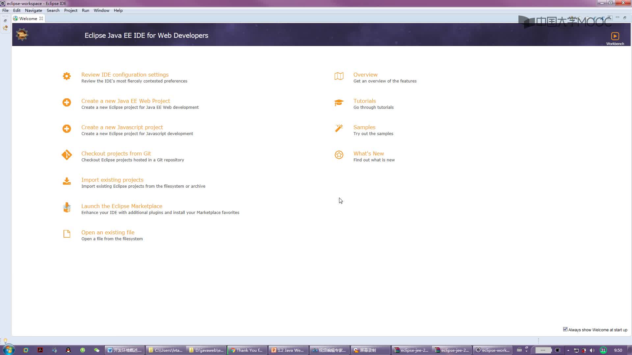Click the Customize page icon in Welcome toolbar
This screenshot has height=355, width=632.
click(x=610, y=18)
